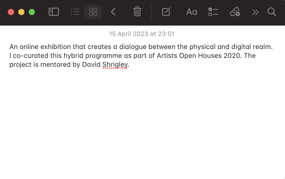The width and height of the screenshot is (285, 179).
Task: Click the word 'dialogue' in first line
Action: pos(133,47)
